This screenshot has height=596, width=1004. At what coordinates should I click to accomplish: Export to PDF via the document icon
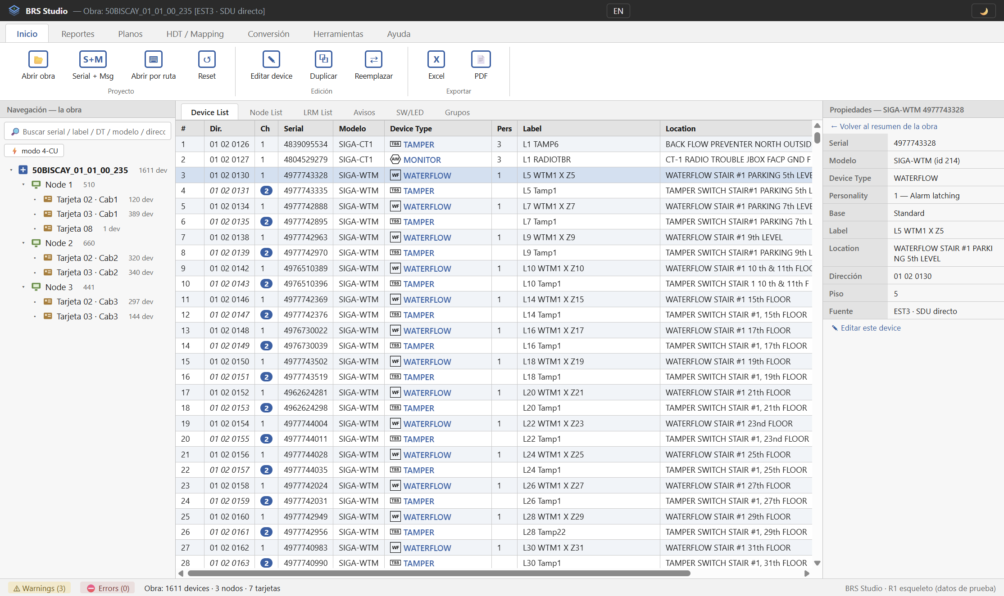pyautogui.click(x=481, y=59)
